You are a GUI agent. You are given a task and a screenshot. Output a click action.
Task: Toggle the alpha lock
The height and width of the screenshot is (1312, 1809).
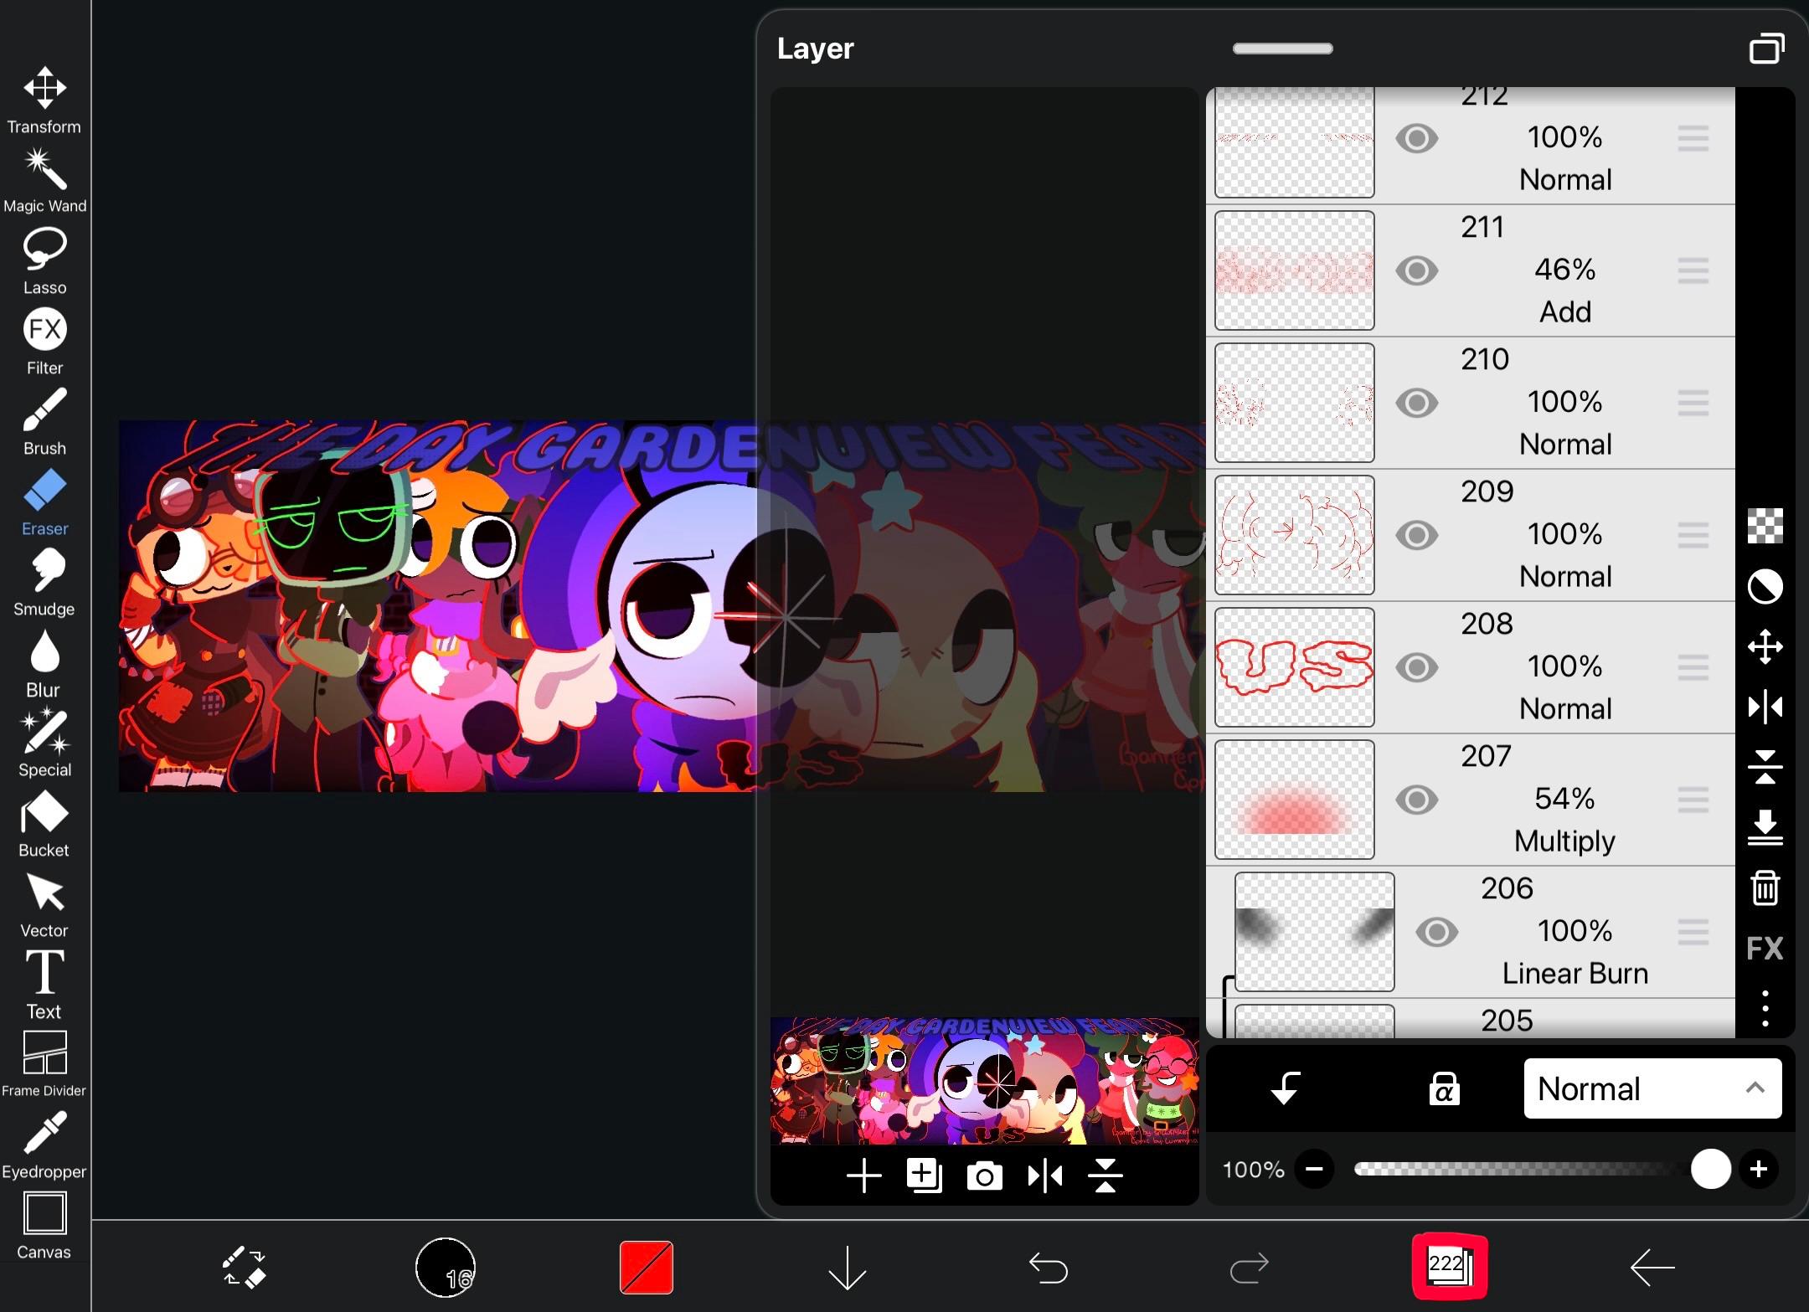(1444, 1088)
